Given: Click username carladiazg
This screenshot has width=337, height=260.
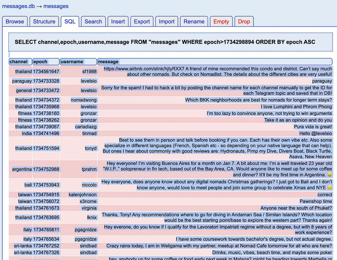Looking at the screenshot, I should (86, 127).
